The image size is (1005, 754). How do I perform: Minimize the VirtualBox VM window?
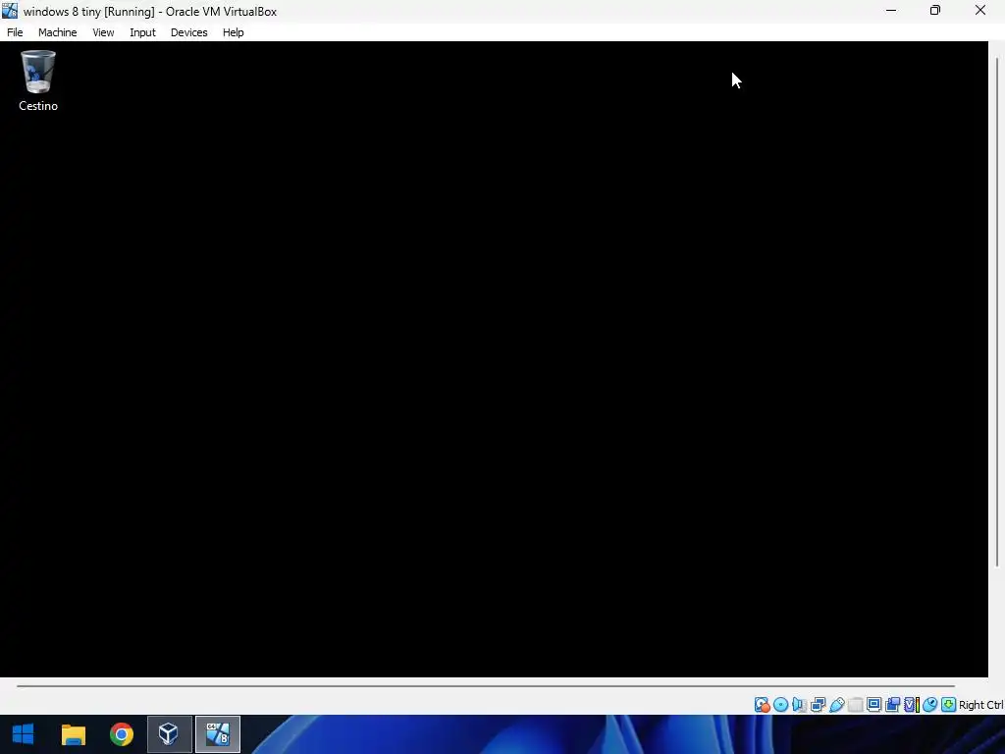click(891, 11)
